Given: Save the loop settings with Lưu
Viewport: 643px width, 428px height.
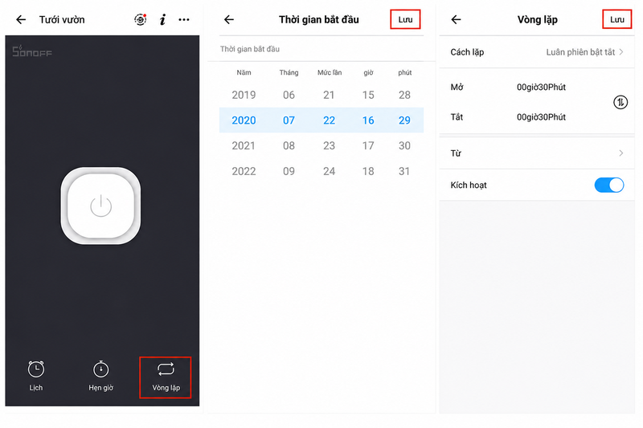Looking at the screenshot, I should pyautogui.click(x=616, y=19).
